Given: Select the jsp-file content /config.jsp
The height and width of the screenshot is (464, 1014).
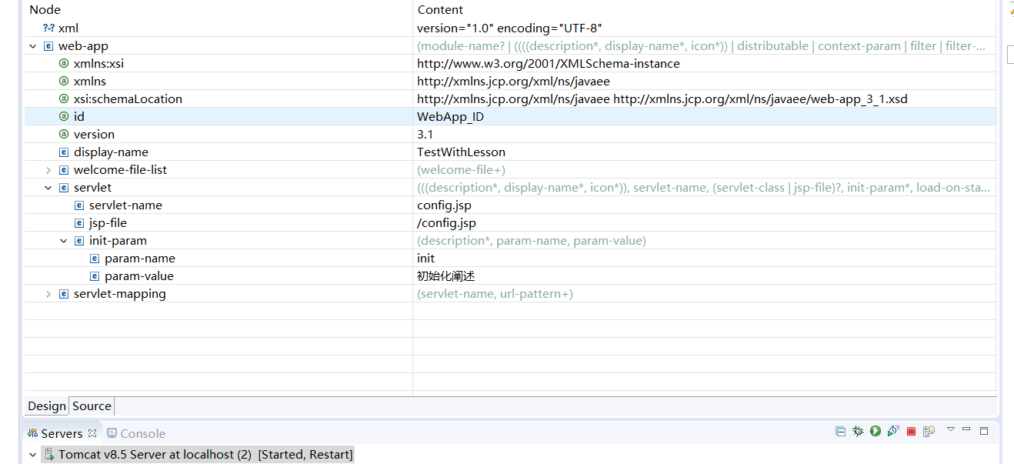Looking at the screenshot, I should click(445, 222).
